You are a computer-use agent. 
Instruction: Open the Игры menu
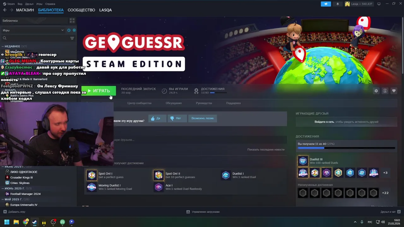pyautogui.click(x=39, y=4)
